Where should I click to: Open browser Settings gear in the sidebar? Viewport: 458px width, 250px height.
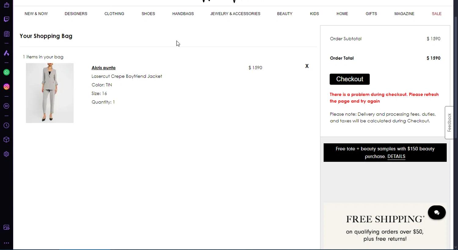pyautogui.click(x=6, y=154)
